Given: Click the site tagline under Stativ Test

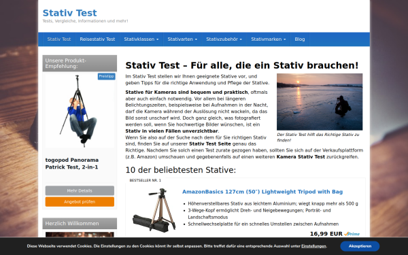Looking at the screenshot, I should [86, 21].
